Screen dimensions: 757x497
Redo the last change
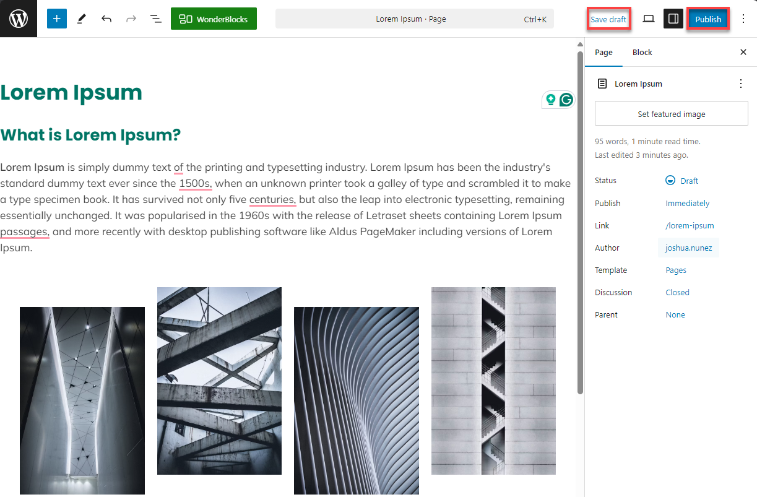point(131,19)
